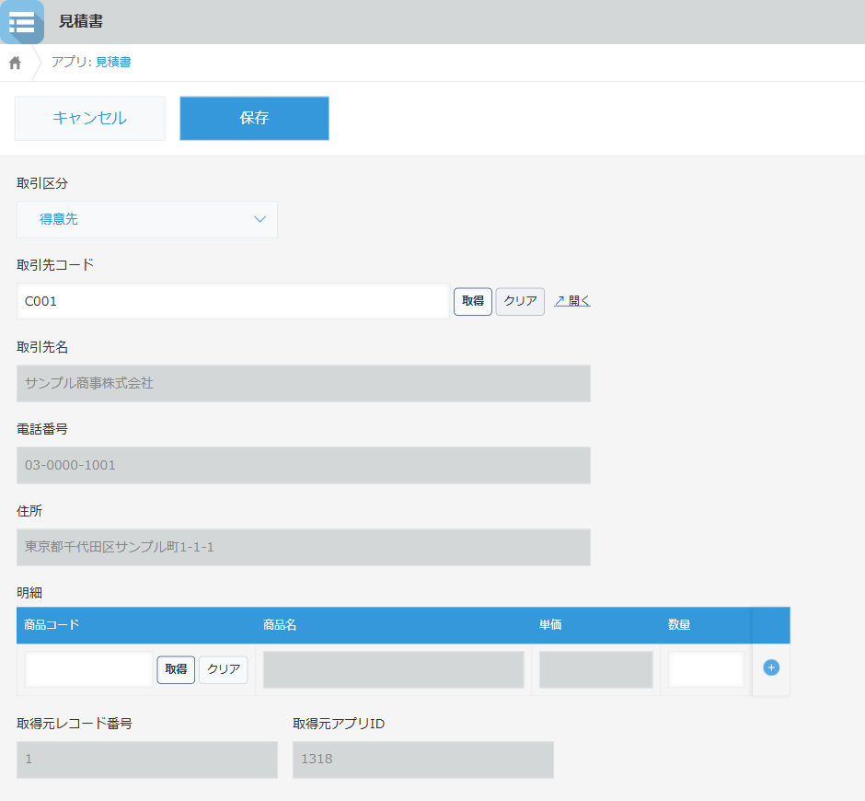This screenshot has width=865, height=801.
Task: Focus the 取引先コード field containing C001
Action: (x=234, y=301)
